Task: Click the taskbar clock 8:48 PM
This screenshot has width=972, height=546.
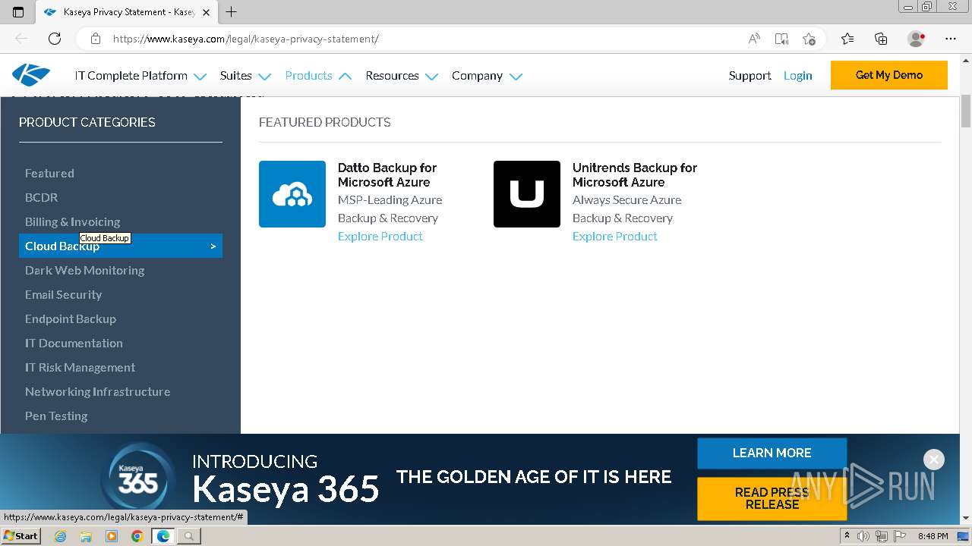Action: pyautogui.click(x=933, y=536)
